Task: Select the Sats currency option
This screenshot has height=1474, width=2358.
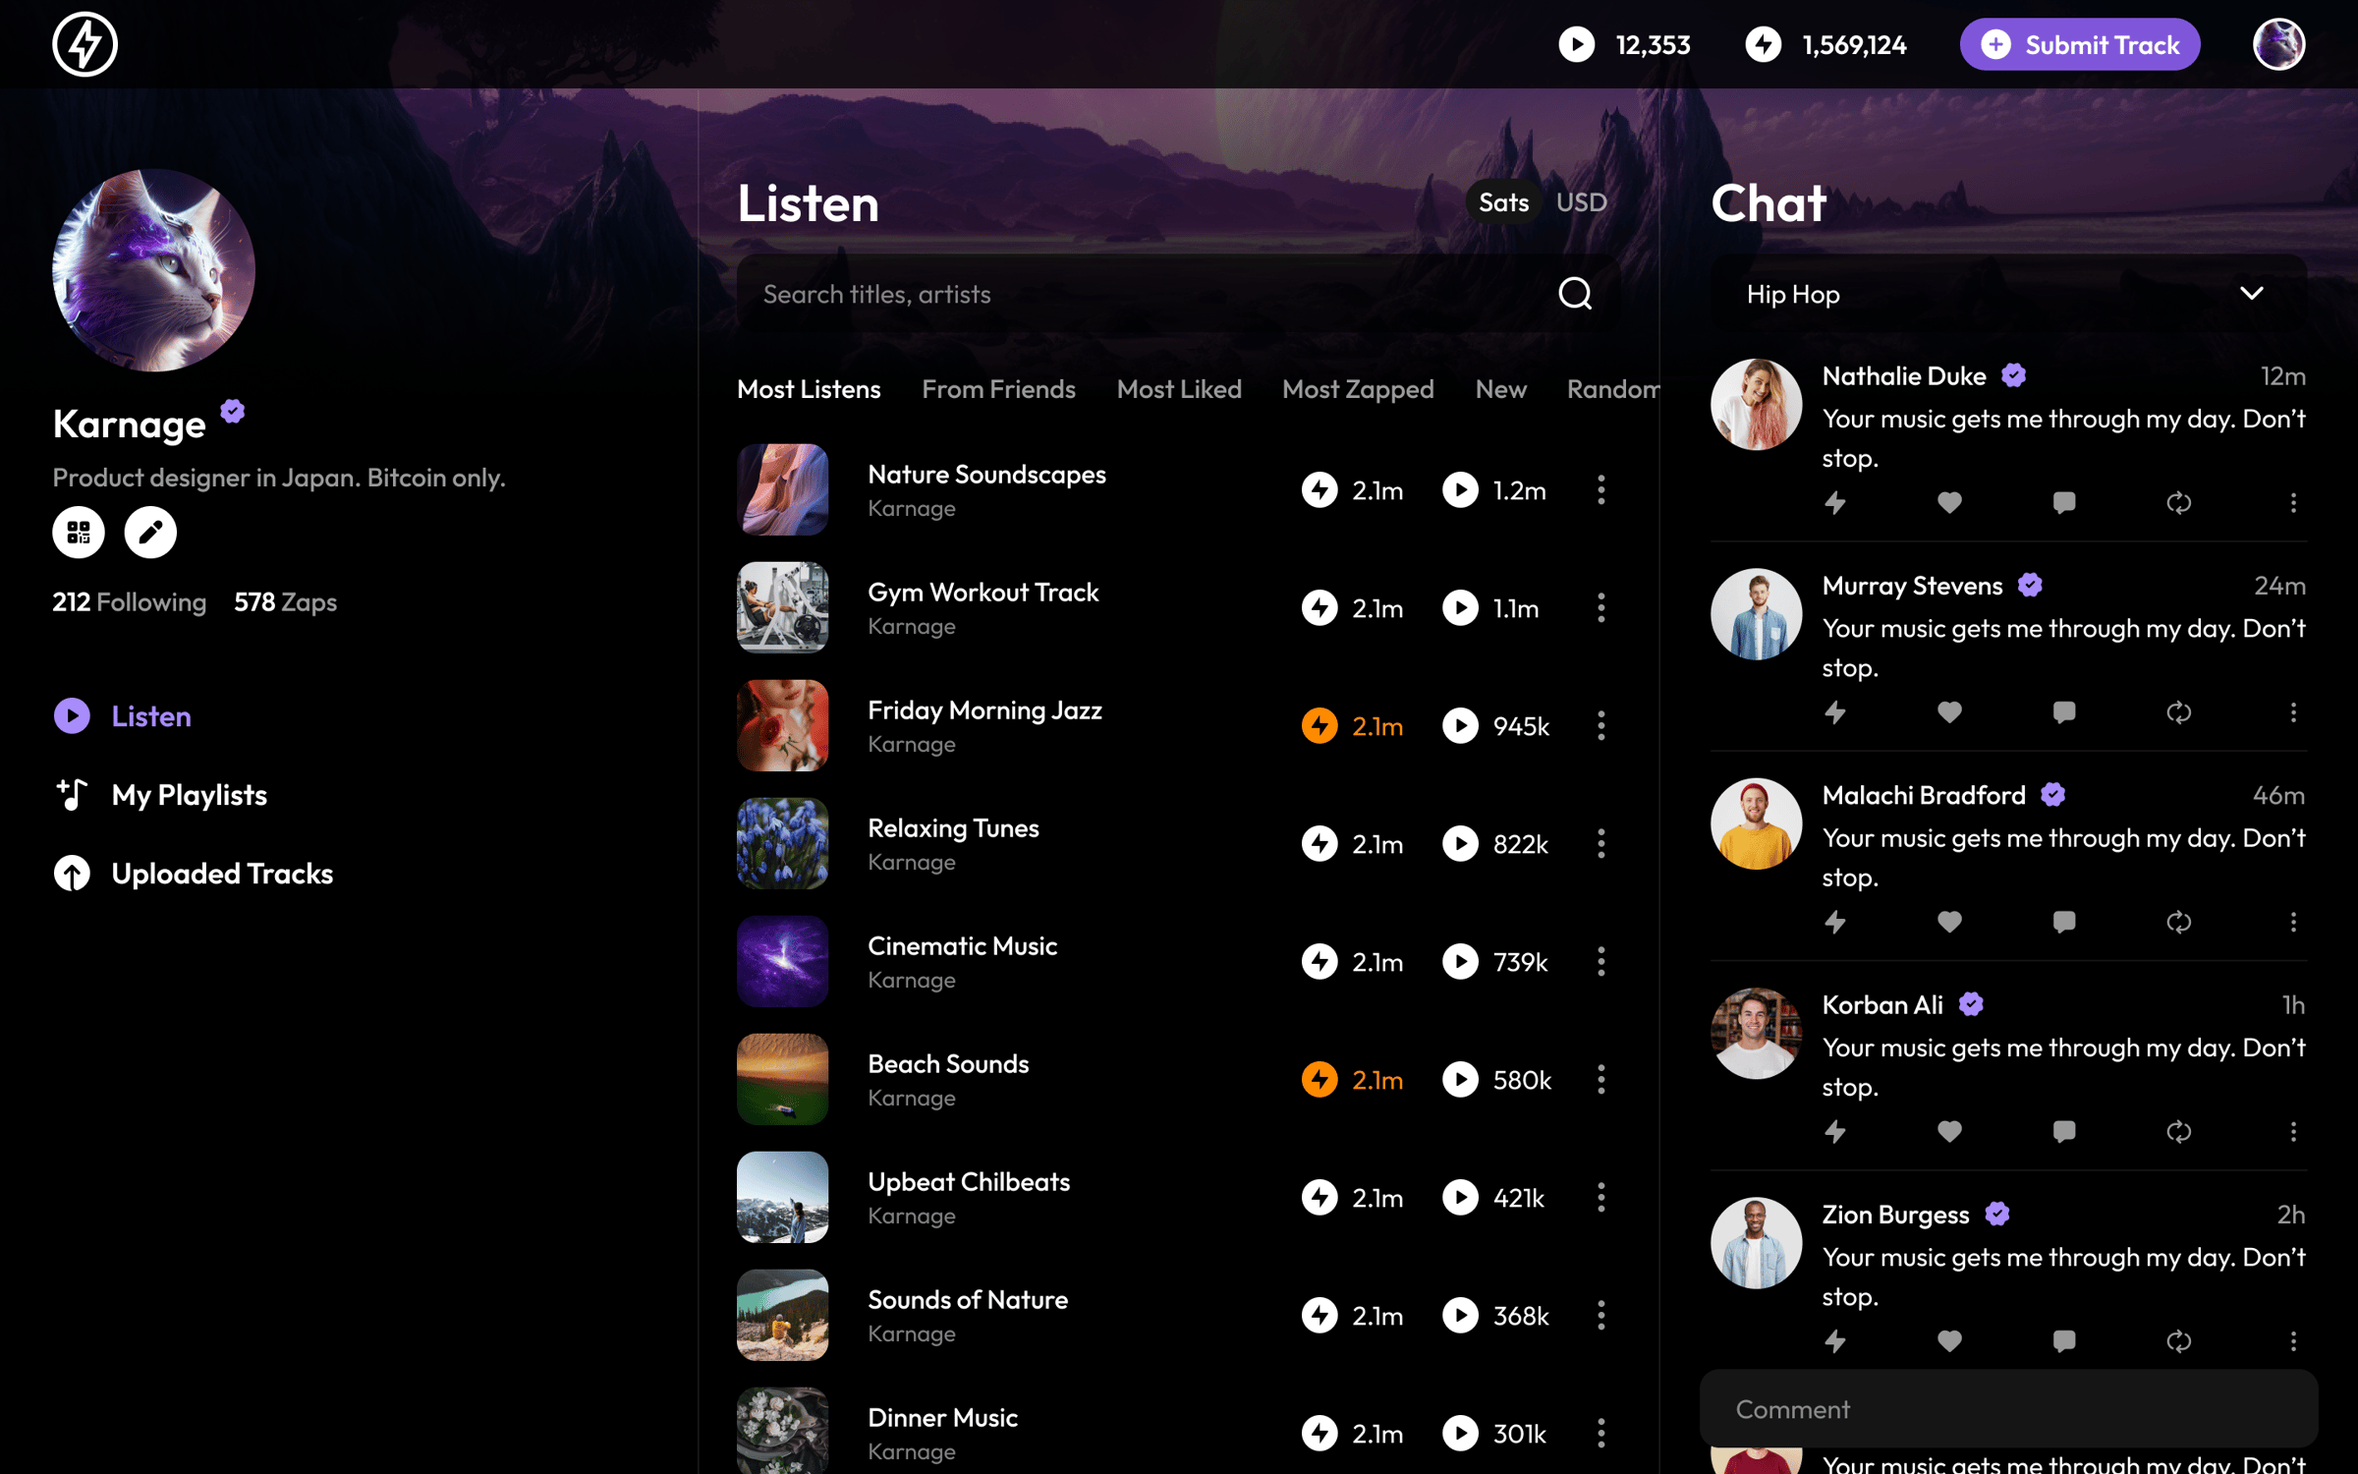Action: [1503, 202]
